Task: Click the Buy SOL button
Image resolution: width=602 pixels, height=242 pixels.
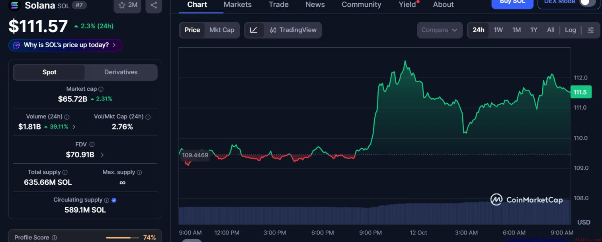Action: click(512, 3)
